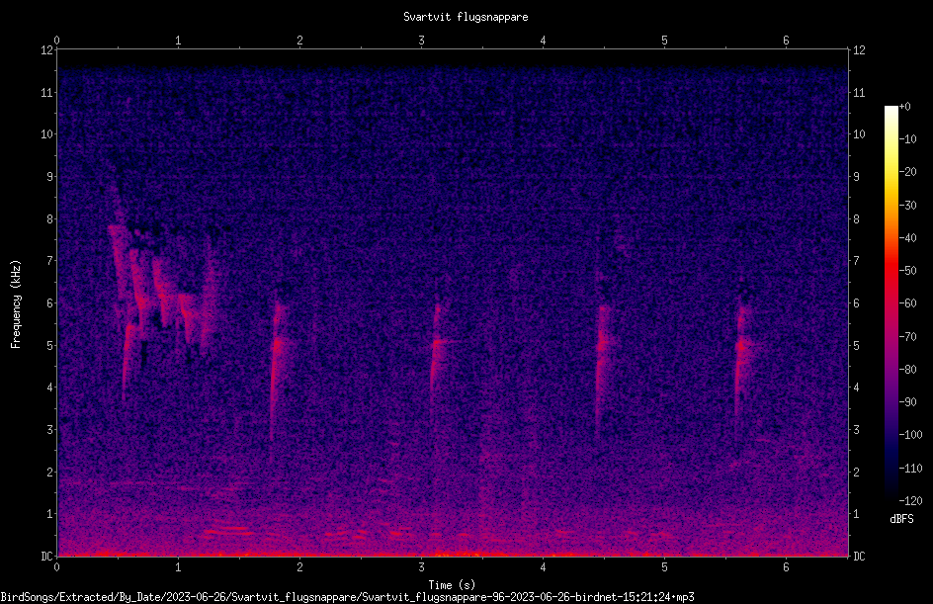Image resolution: width=933 pixels, height=604 pixels.
Task: Click the bird call streak near 3.1 seconds
Action: pyautogui.click(x=437, y=348)
